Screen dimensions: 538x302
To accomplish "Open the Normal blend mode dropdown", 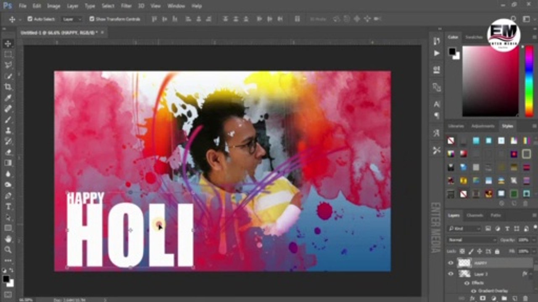I will pyautogui.click(x=472, y=240).
